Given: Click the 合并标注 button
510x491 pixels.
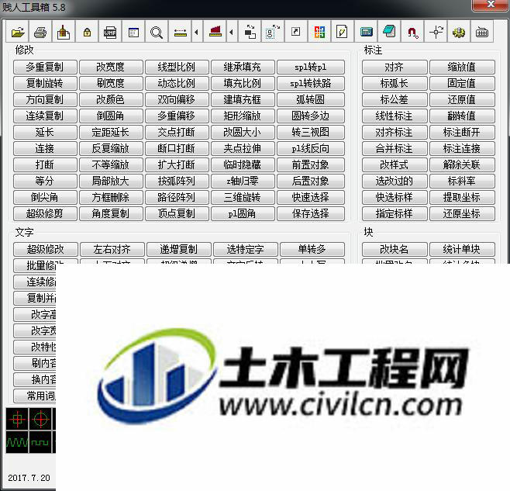Looking at the screenshot, I should [x=395, y=148].
